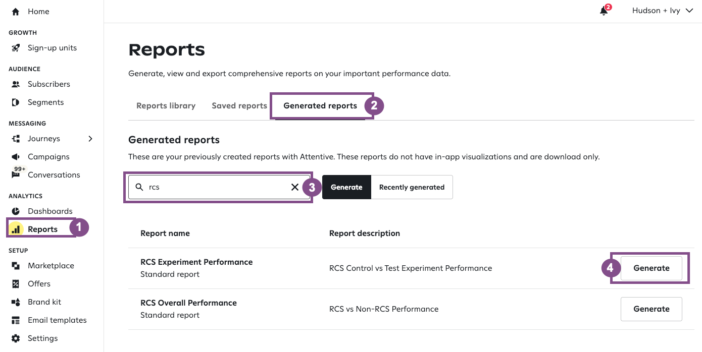Generate the RCS Experiment Performance report
The height and width of the screenshot is (352, 702).
pyautogui.click(x=651, y=268)
